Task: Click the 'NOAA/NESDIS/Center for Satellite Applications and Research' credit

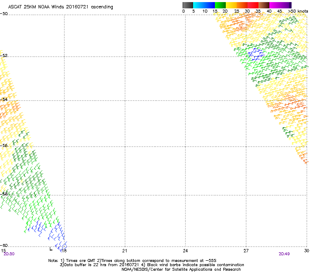Action: 181,269
